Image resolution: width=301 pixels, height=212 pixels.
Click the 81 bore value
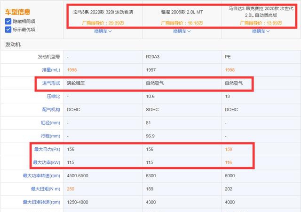tap(148, 123)
